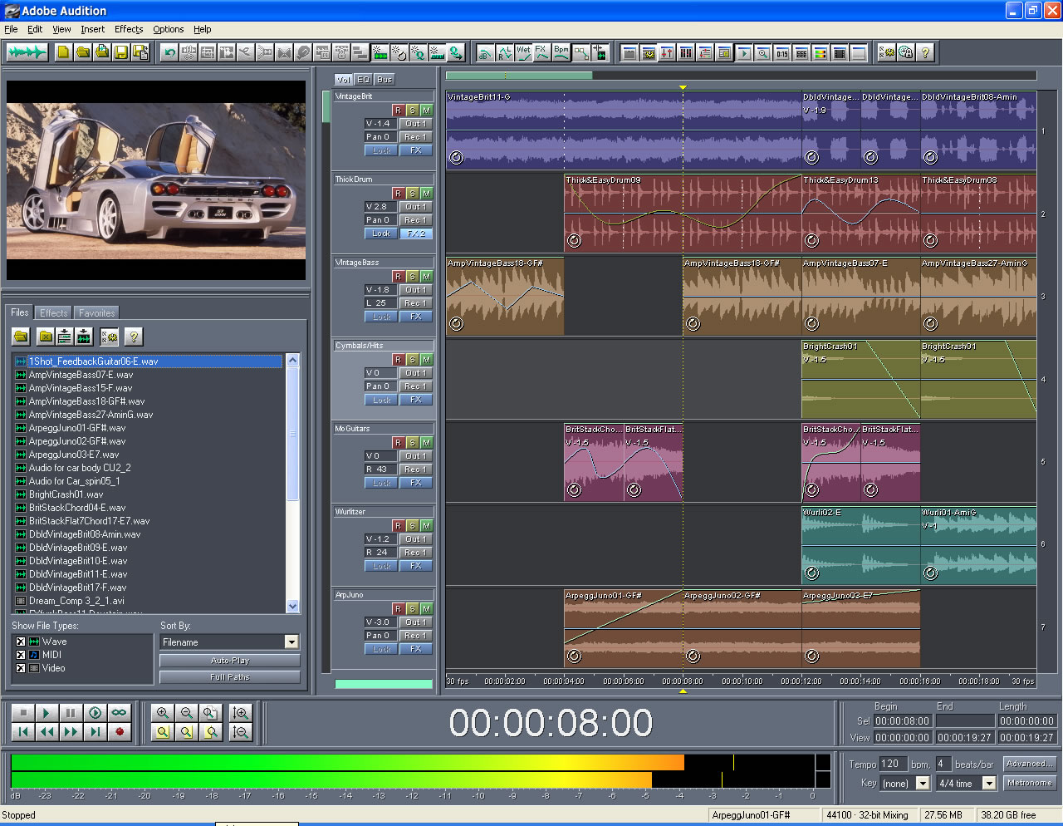The height and width of the screenshot is (826, 1063).
Task: Open the Sort By Filename dropdown
Action: tap(291, 642)
